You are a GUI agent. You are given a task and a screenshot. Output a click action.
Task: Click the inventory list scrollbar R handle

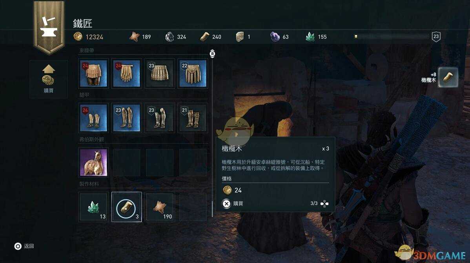click(x=212, y=54)
